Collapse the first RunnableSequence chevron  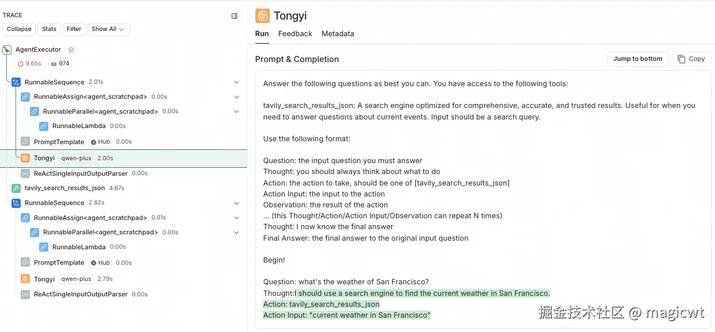[x=236, y=82]
